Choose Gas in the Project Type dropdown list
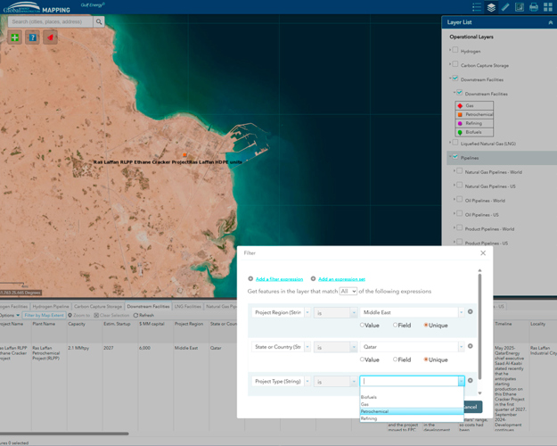The width and height of the screenshot is (557, 446). (412, 404)
